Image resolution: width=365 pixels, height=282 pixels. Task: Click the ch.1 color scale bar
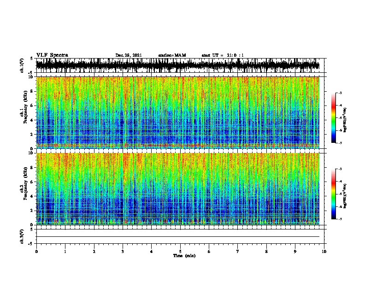point(334,118)
